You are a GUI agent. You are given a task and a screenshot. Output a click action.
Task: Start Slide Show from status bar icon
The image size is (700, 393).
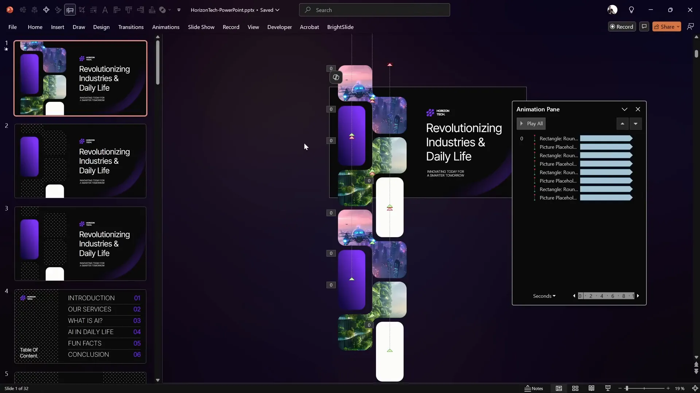(607, 389)
